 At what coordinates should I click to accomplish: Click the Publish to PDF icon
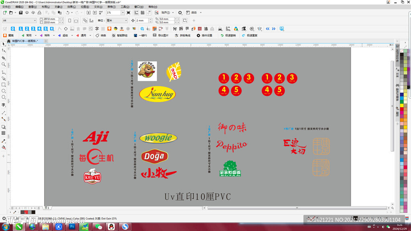[101, 12]
